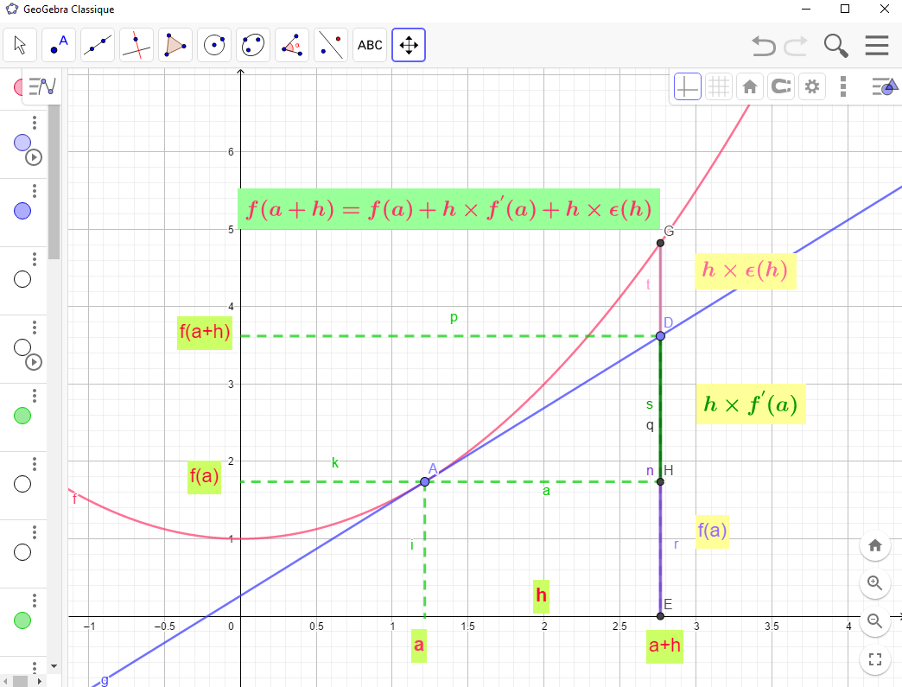
Task: Open options dots above the lower green circle
Action: click(x=35, y=601)
